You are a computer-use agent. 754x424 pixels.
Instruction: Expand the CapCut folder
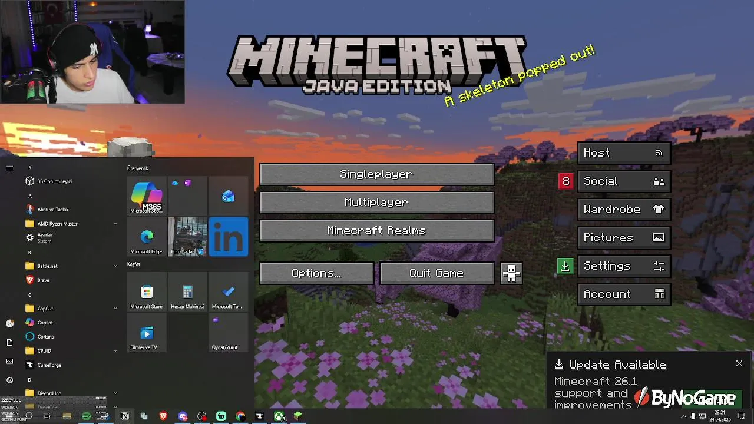coord(71,309)
